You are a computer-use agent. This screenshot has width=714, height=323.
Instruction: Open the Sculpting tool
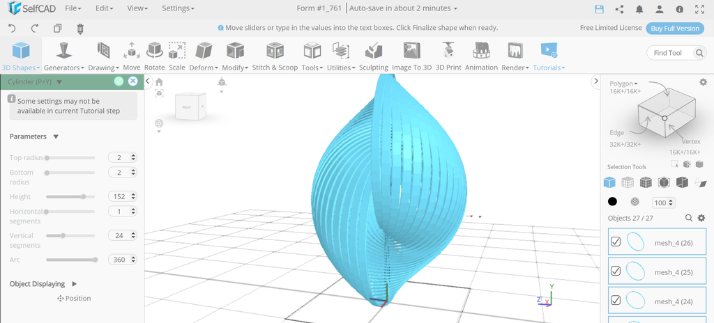tap(374, 57)
